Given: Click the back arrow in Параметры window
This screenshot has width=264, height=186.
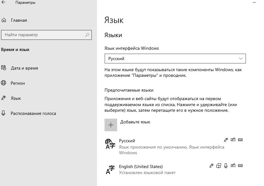Looking at the screenshot, I should pyautogui.click(x=4, y=3).
